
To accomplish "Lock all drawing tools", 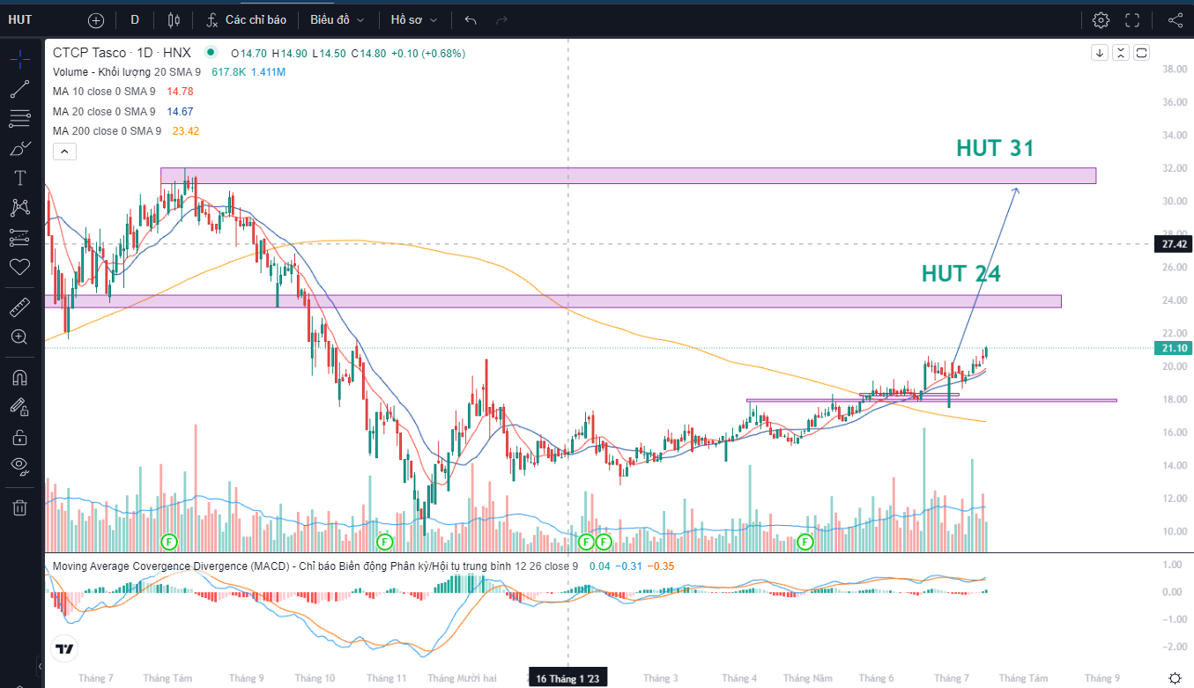I will [19, 437].
